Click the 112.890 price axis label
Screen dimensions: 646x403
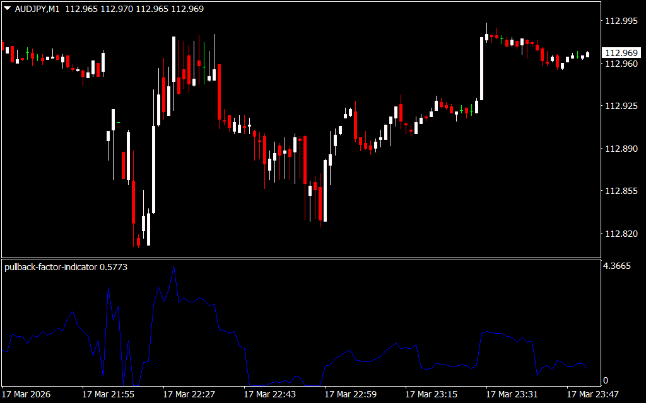pos(621,149)
